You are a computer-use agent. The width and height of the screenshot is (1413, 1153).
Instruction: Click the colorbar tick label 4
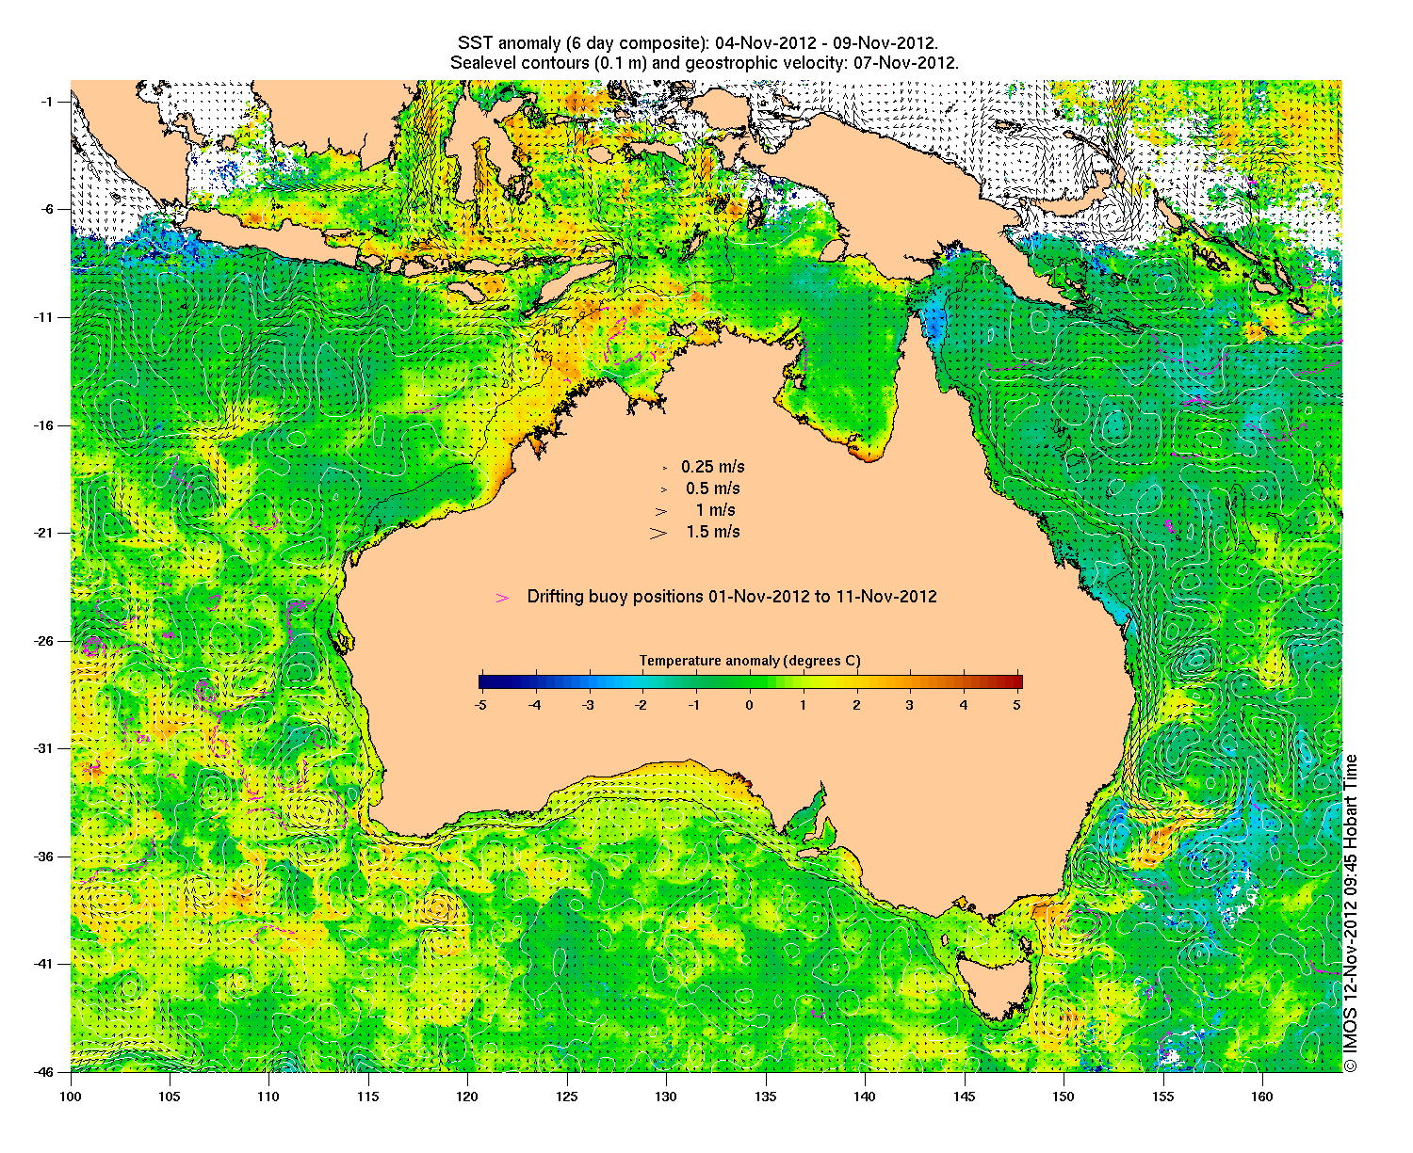coord(964,704)
